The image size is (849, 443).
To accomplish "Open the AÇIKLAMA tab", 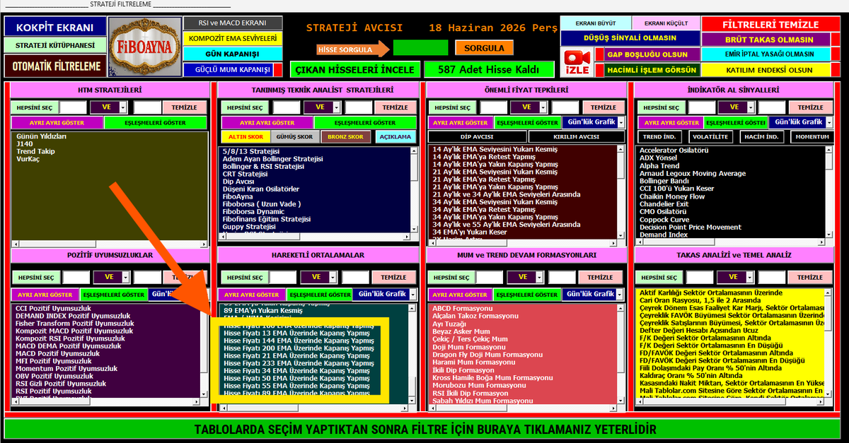I will 395,137.
